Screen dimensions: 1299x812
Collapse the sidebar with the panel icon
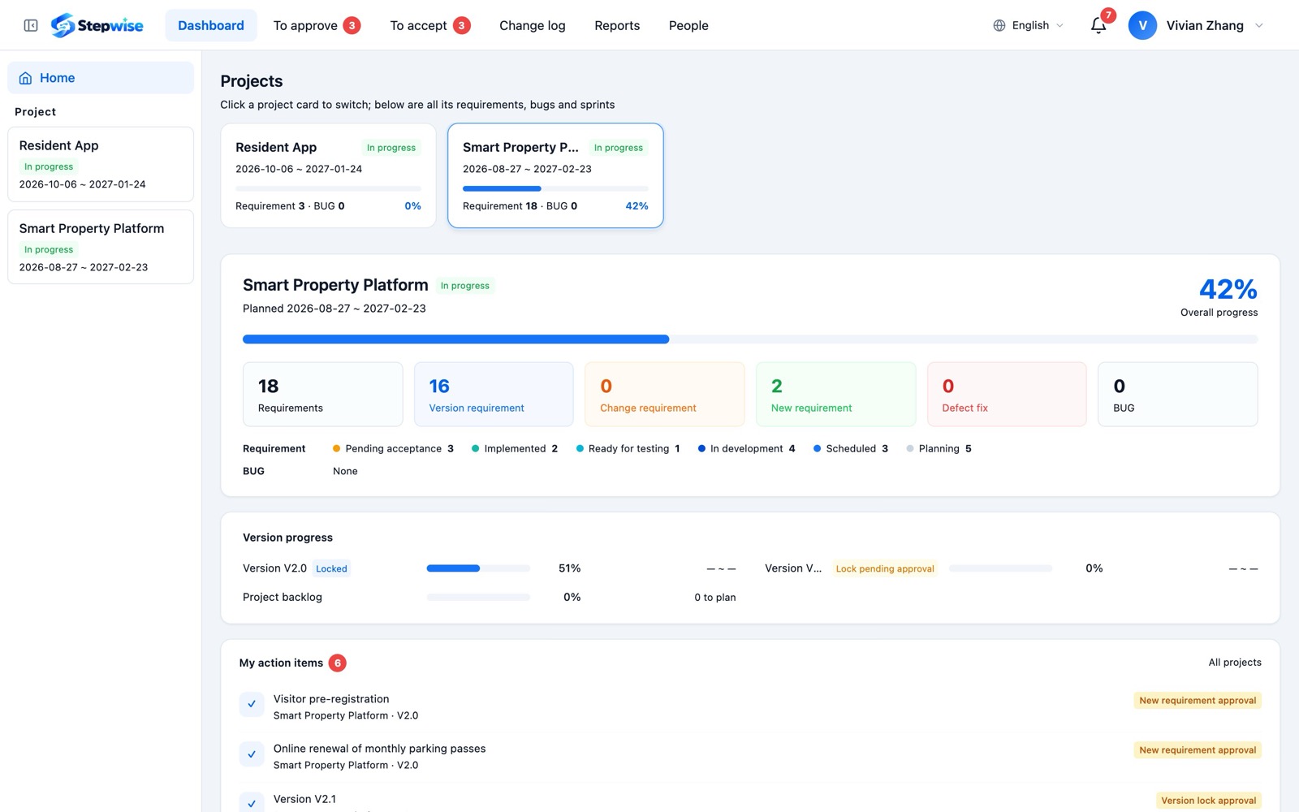point(31,25)
